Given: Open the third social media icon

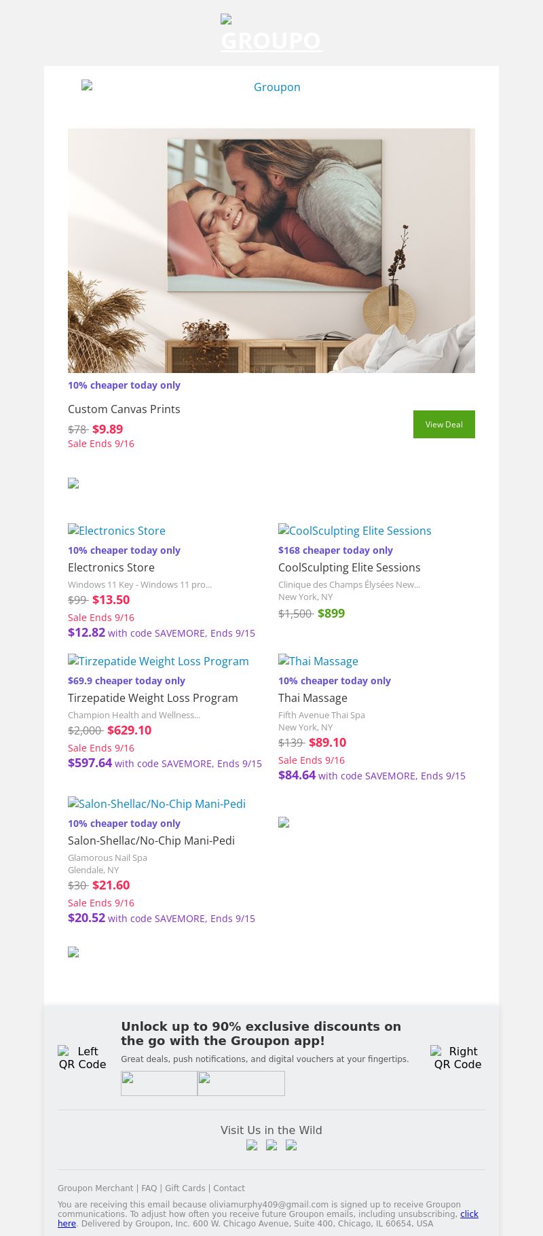Looking at the screenshot, I should [x=291, y=1145].
